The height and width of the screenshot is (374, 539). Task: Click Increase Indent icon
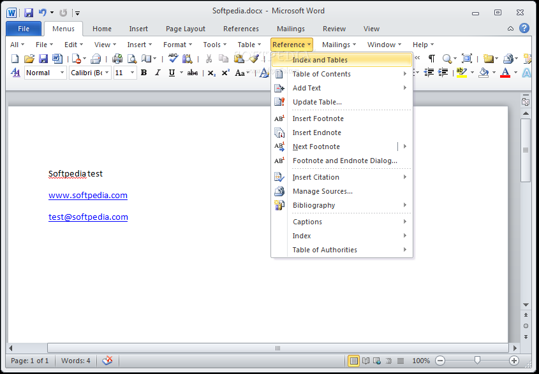click(443, 73)
